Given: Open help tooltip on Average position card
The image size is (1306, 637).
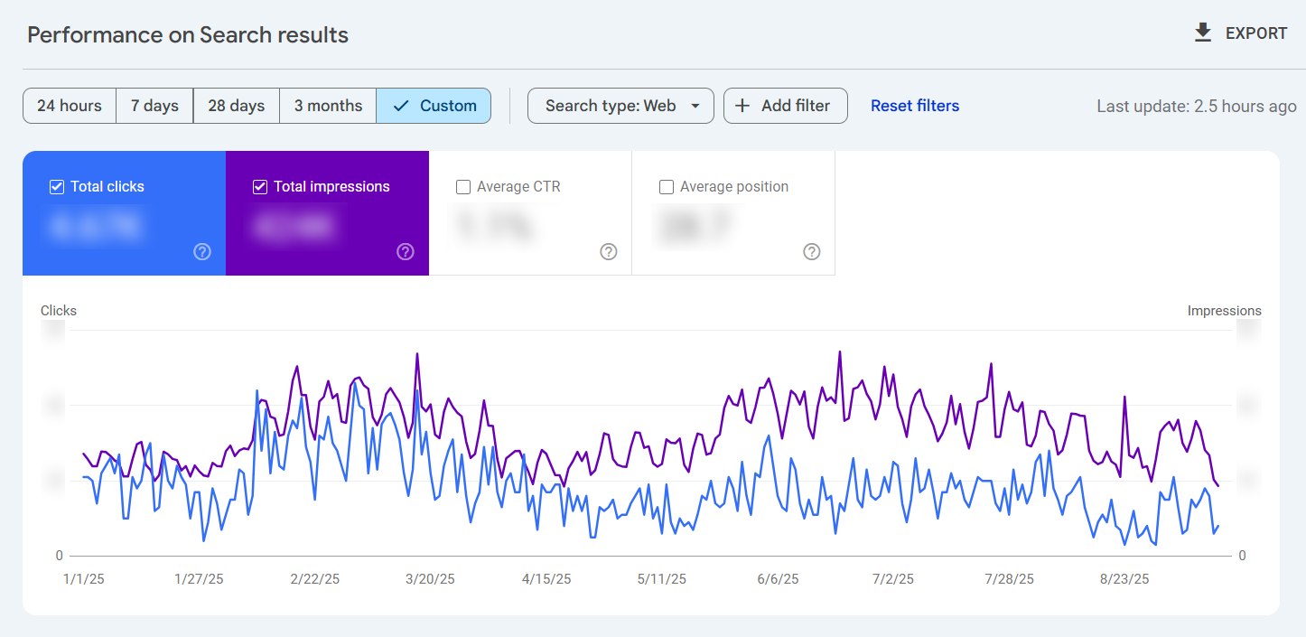Looking at the screenshot, I should point(811,252).
